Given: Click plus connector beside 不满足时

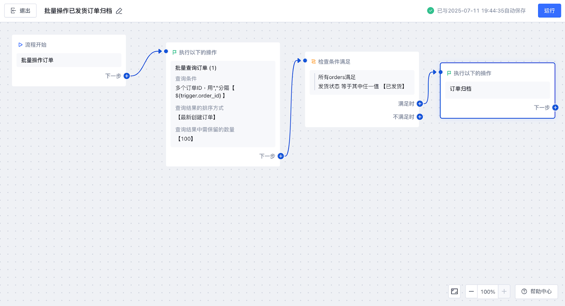Looking at the screenshot, I should coord(420,117).
